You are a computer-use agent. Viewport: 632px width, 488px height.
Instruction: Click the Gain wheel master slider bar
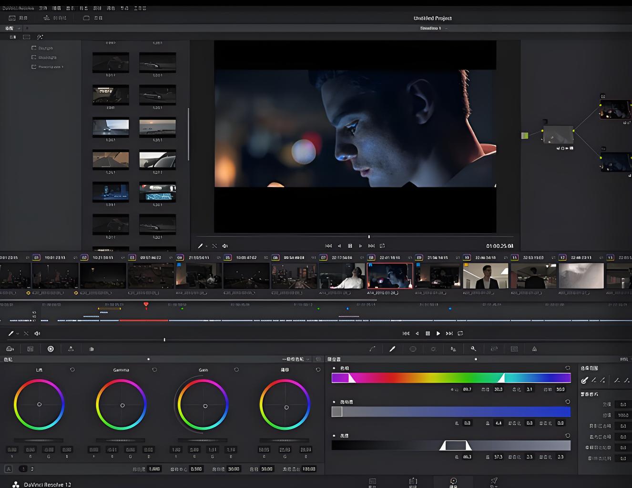(203, 440)
